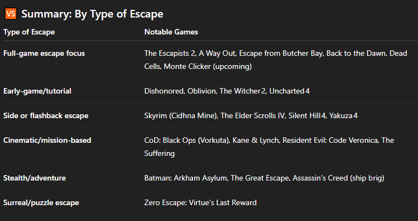418x221 pixels.
Task: Click the Monte Clicker (upcoming) text
Action: click(208, 66)
